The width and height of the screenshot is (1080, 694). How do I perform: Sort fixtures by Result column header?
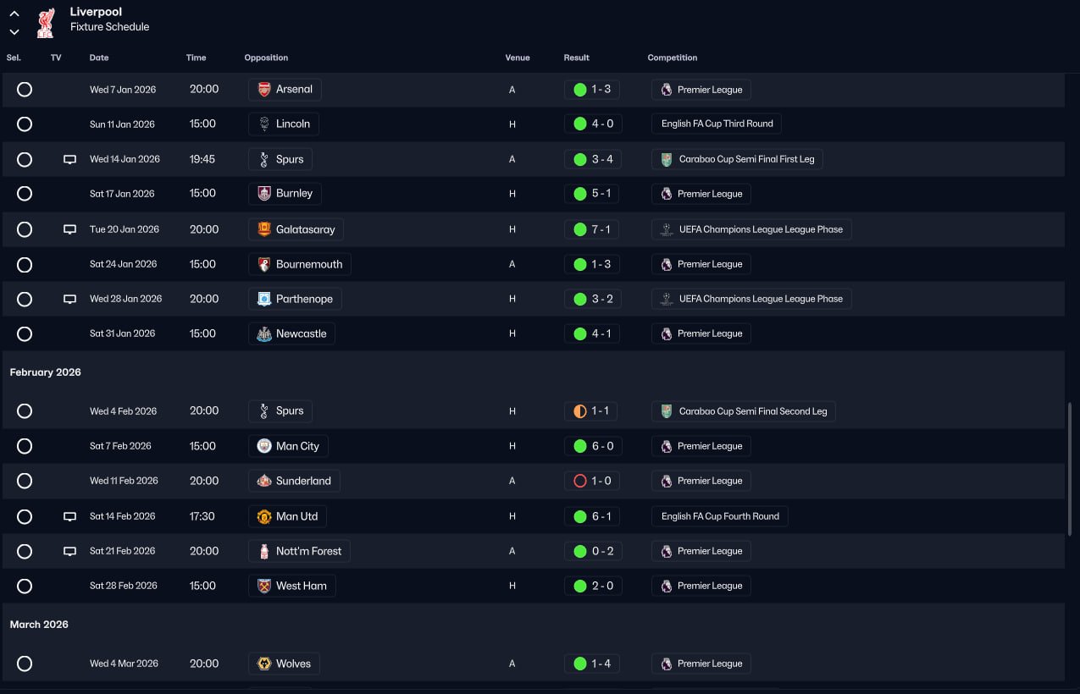coord(576,58)
